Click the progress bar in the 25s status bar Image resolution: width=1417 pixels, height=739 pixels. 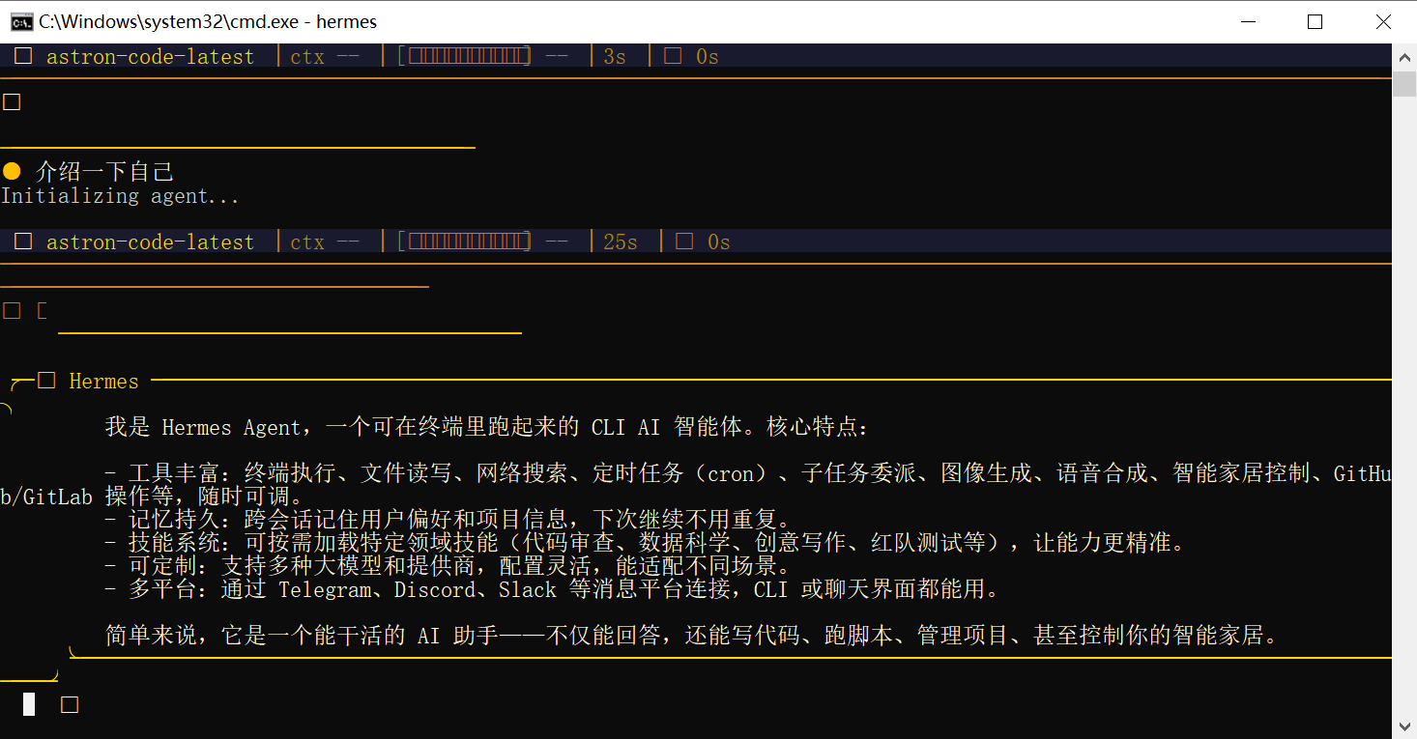click(x=464, y=242)
